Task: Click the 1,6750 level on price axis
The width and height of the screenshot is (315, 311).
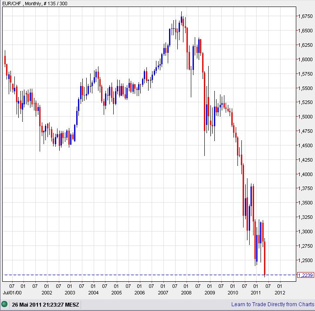Action: [x=305, y=17]
